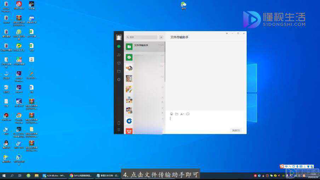This screenshot has height=180, width=320.
Task: Open the Adobe Premiere Pr desktop shortcut
Action: (19, 76)
